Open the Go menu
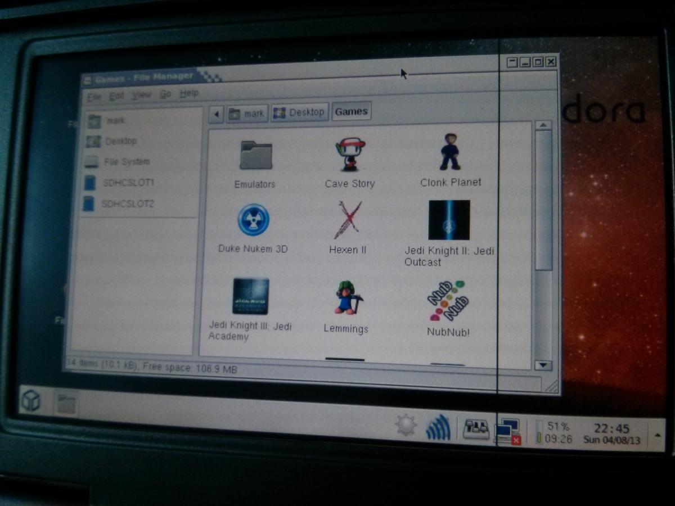This screenshot has width=675, height=506. pyautogui.click(x=165, y=94)
